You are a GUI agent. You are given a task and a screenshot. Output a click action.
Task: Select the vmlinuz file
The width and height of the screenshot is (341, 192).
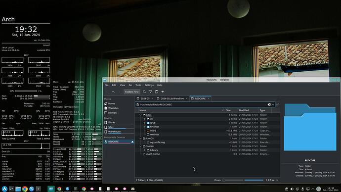coord(154,135)
